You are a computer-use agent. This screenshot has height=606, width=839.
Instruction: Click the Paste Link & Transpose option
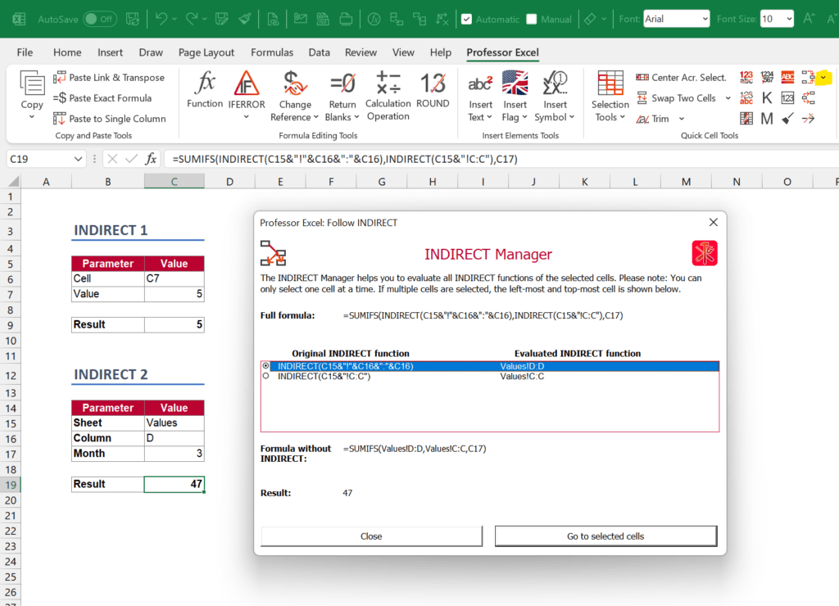(x=109, y=78)
